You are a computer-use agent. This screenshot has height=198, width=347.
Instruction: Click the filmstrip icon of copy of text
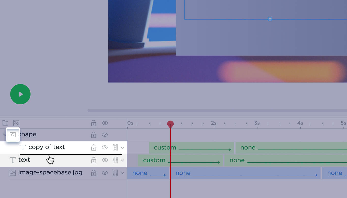point(115,147)
